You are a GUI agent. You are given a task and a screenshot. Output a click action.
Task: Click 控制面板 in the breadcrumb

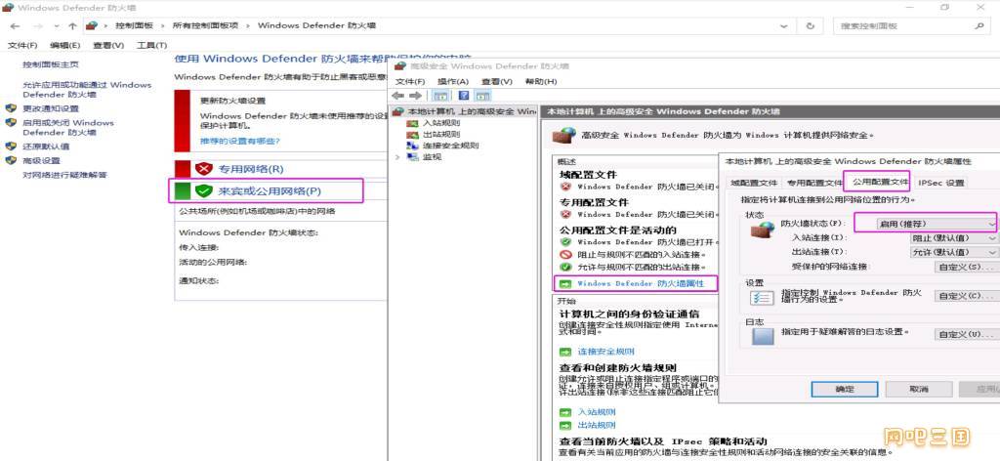coord(134,25)
